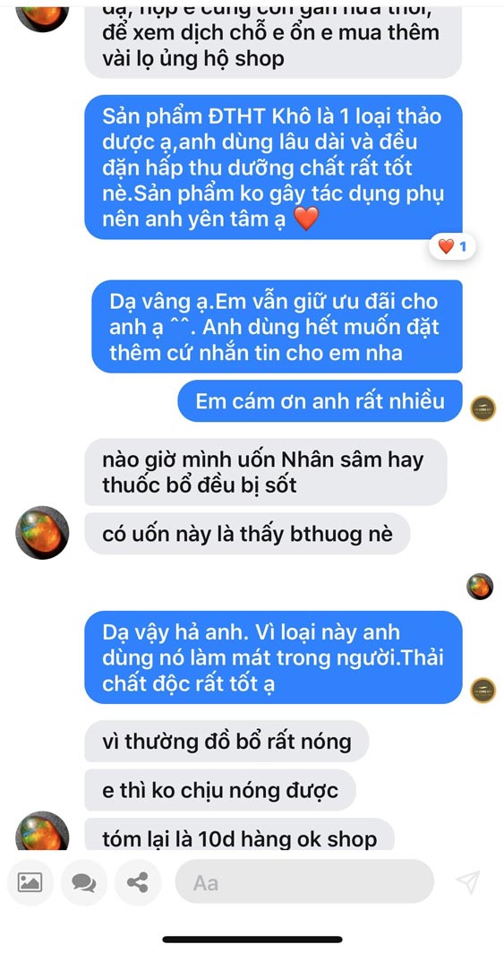This screenshot has width=504, height=953.
Task: Tap sender avatar beside 'có uốn này' message
Action: pyautogui.click(x=42, y=533)
